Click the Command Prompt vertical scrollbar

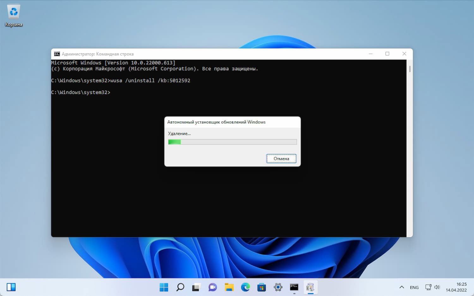410,148
